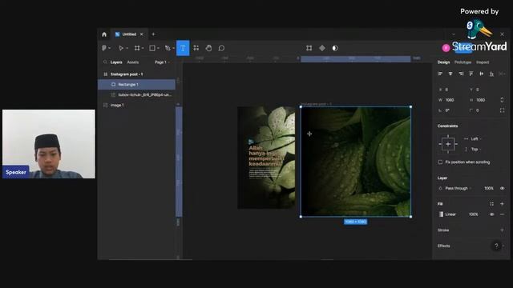This screenshot has height=288, width=513.
Task: Add a stroke with plus icon
Action: tap(503, 230)
